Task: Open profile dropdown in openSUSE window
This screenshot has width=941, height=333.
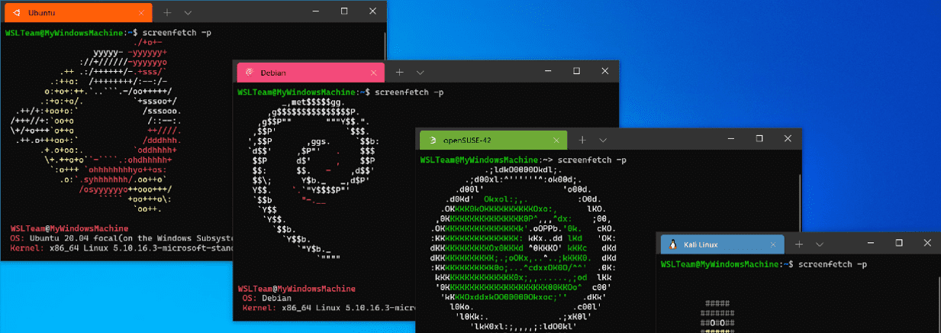Action: 603,141
